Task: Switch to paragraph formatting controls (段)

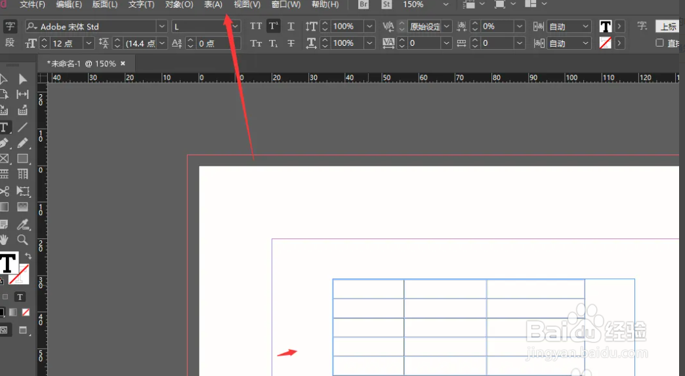Action: click(10, 43)
